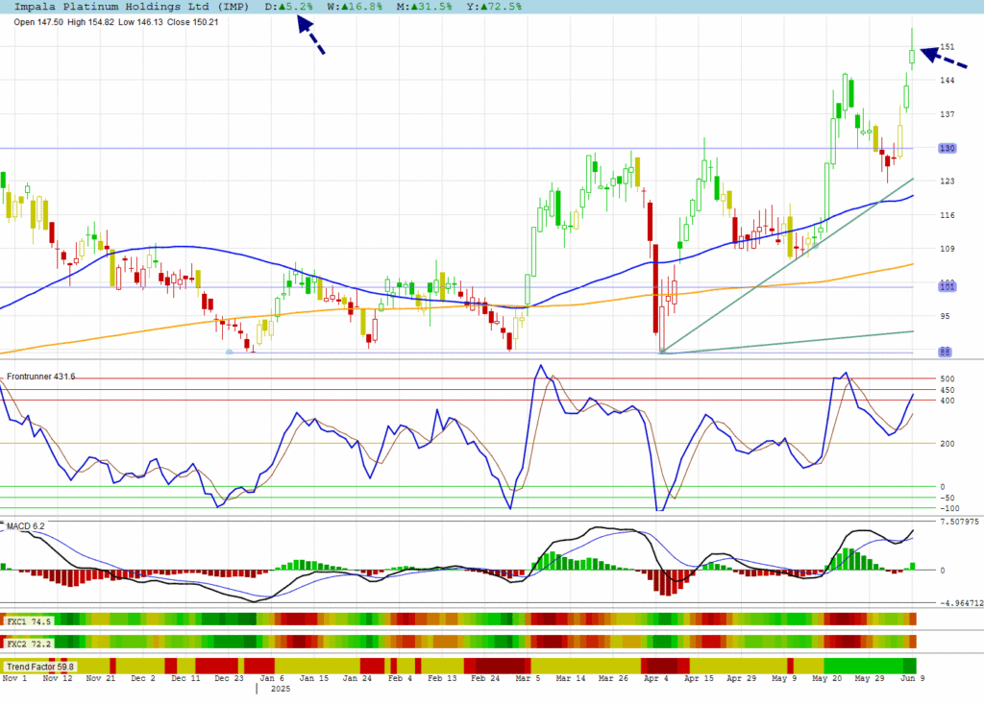
Task: Click the Jan 6 date label
Action: (272, 678)
